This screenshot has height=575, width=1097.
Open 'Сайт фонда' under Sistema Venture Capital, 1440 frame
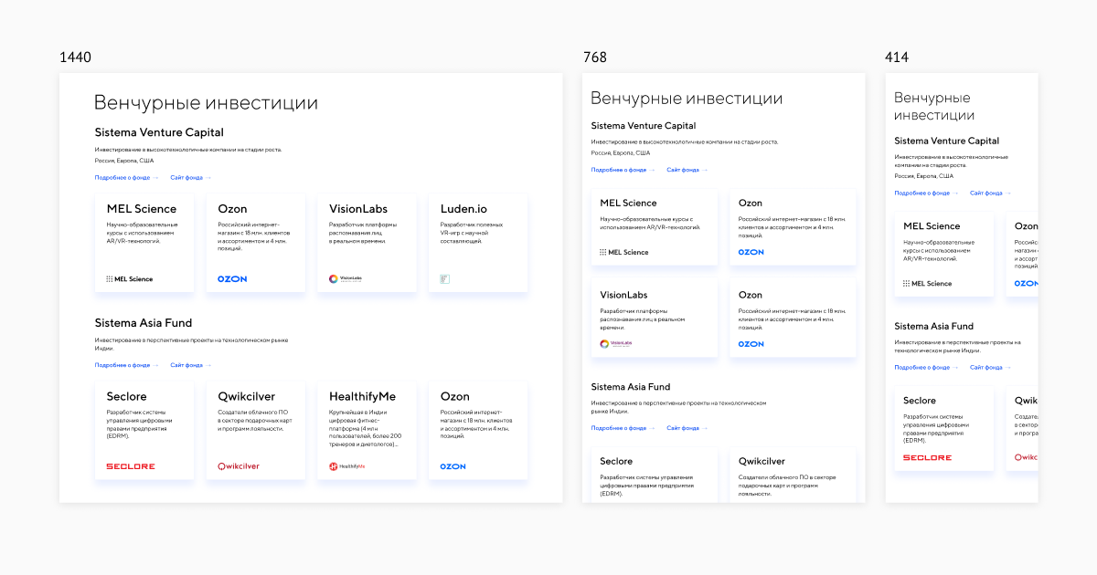[x=190, y=178]
